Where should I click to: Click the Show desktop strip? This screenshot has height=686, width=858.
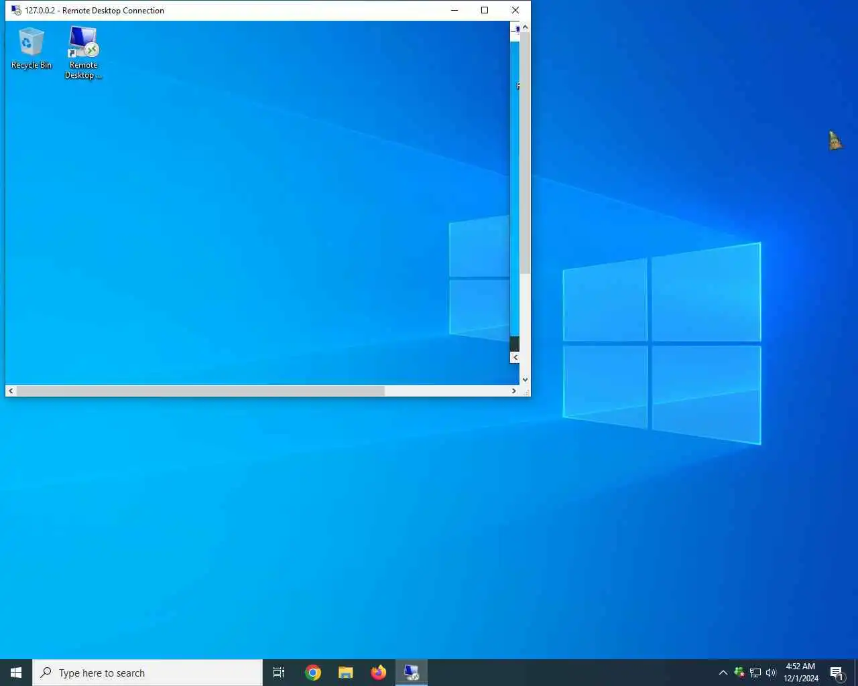[x=855, y=673]
